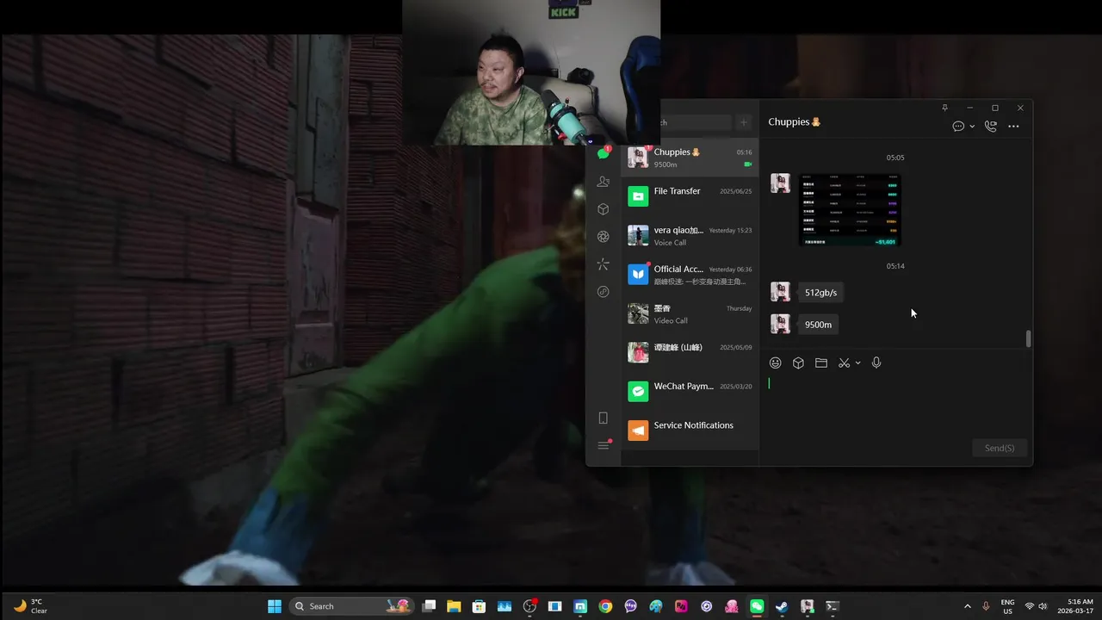1102x620 pixels.
Task: Pin the WeChat window on top
Action: coord(944,108)
